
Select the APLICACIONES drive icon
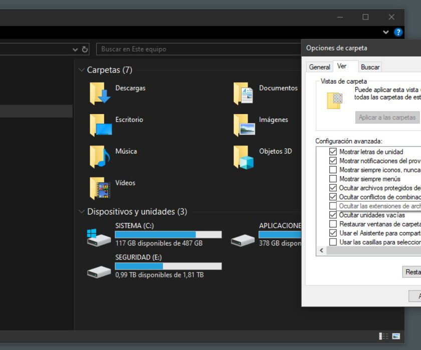pos(243,240)
